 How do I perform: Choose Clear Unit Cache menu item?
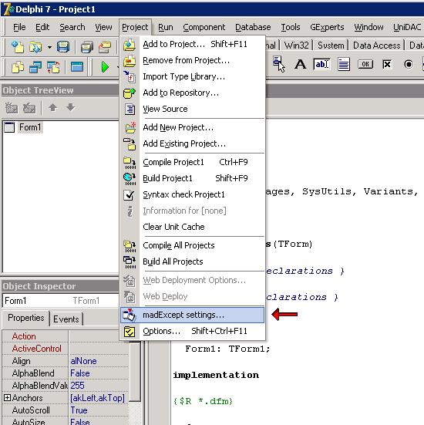(x=193, y=227)
